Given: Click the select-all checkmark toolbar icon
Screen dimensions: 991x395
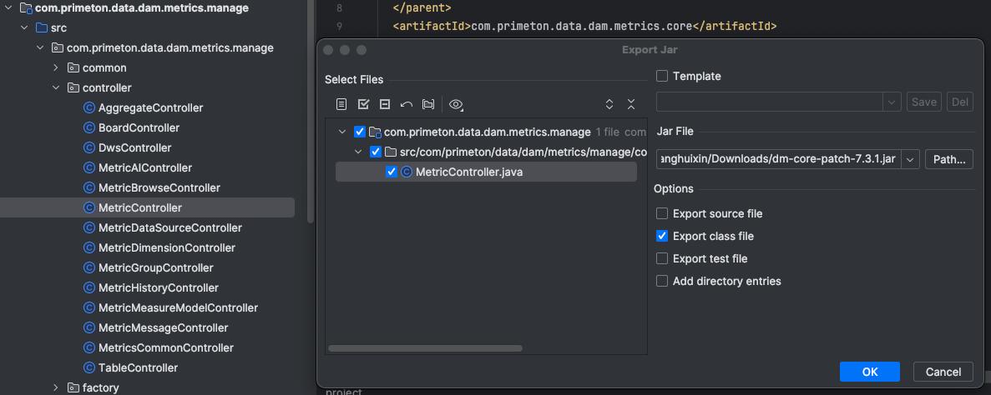Looking at the screenshot, I should 363,104.
